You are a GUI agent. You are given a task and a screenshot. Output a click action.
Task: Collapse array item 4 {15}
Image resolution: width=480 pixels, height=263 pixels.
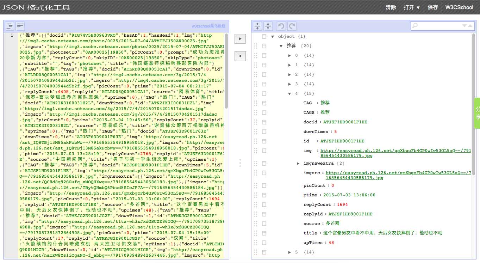click(x=289, y=93)
